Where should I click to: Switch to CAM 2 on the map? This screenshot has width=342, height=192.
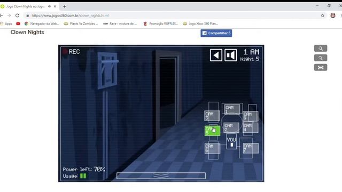point(231,127)
